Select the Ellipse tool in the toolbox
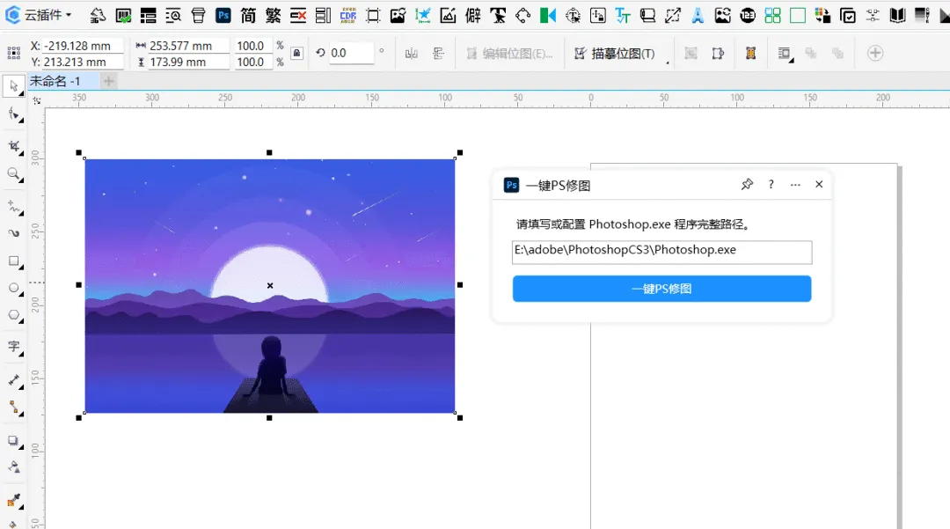 [x=14, y=288]
